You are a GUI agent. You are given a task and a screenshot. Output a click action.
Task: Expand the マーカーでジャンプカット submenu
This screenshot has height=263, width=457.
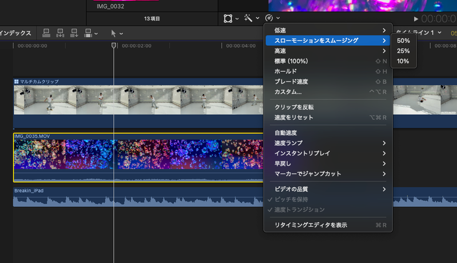328,174
